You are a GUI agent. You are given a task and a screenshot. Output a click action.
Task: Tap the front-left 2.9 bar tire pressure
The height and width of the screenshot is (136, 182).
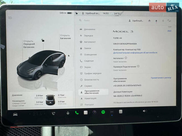tap(40, 96)
